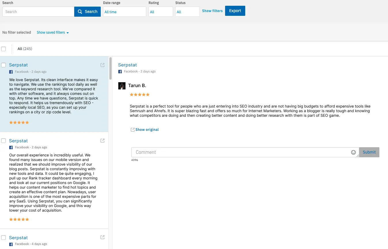The image size is (388, 249).
Task: Click Tarun B. profile avatar
Action: tap(122, 86)
